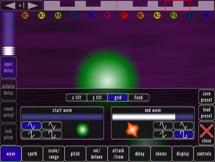This screenshot has height=162, width=215.
Task: Tap the second green P4 note marker
Action: (174, 15)
